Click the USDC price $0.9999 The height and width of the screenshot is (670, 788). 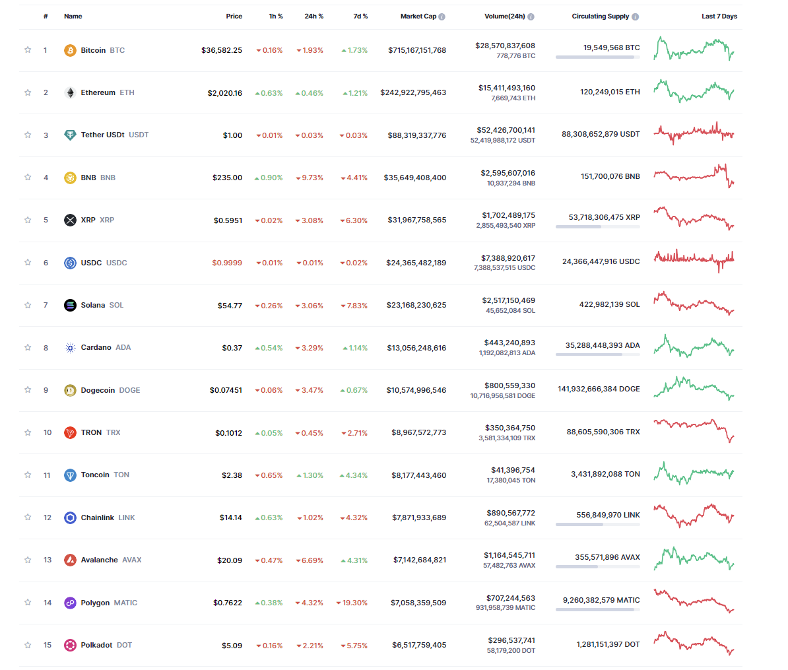click(226, 263)
